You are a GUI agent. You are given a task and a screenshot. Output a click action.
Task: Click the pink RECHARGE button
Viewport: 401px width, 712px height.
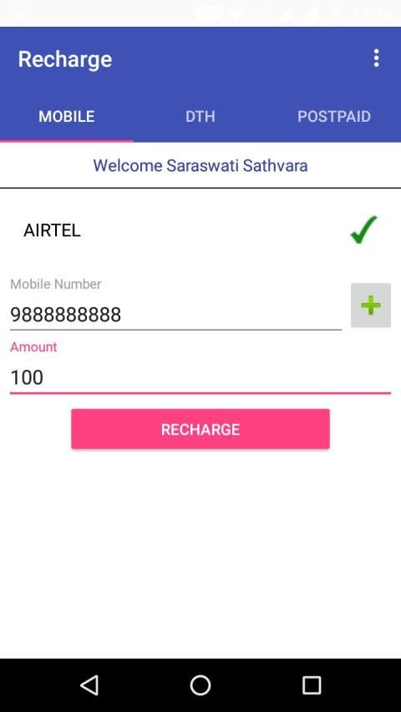tap(200, 429)
